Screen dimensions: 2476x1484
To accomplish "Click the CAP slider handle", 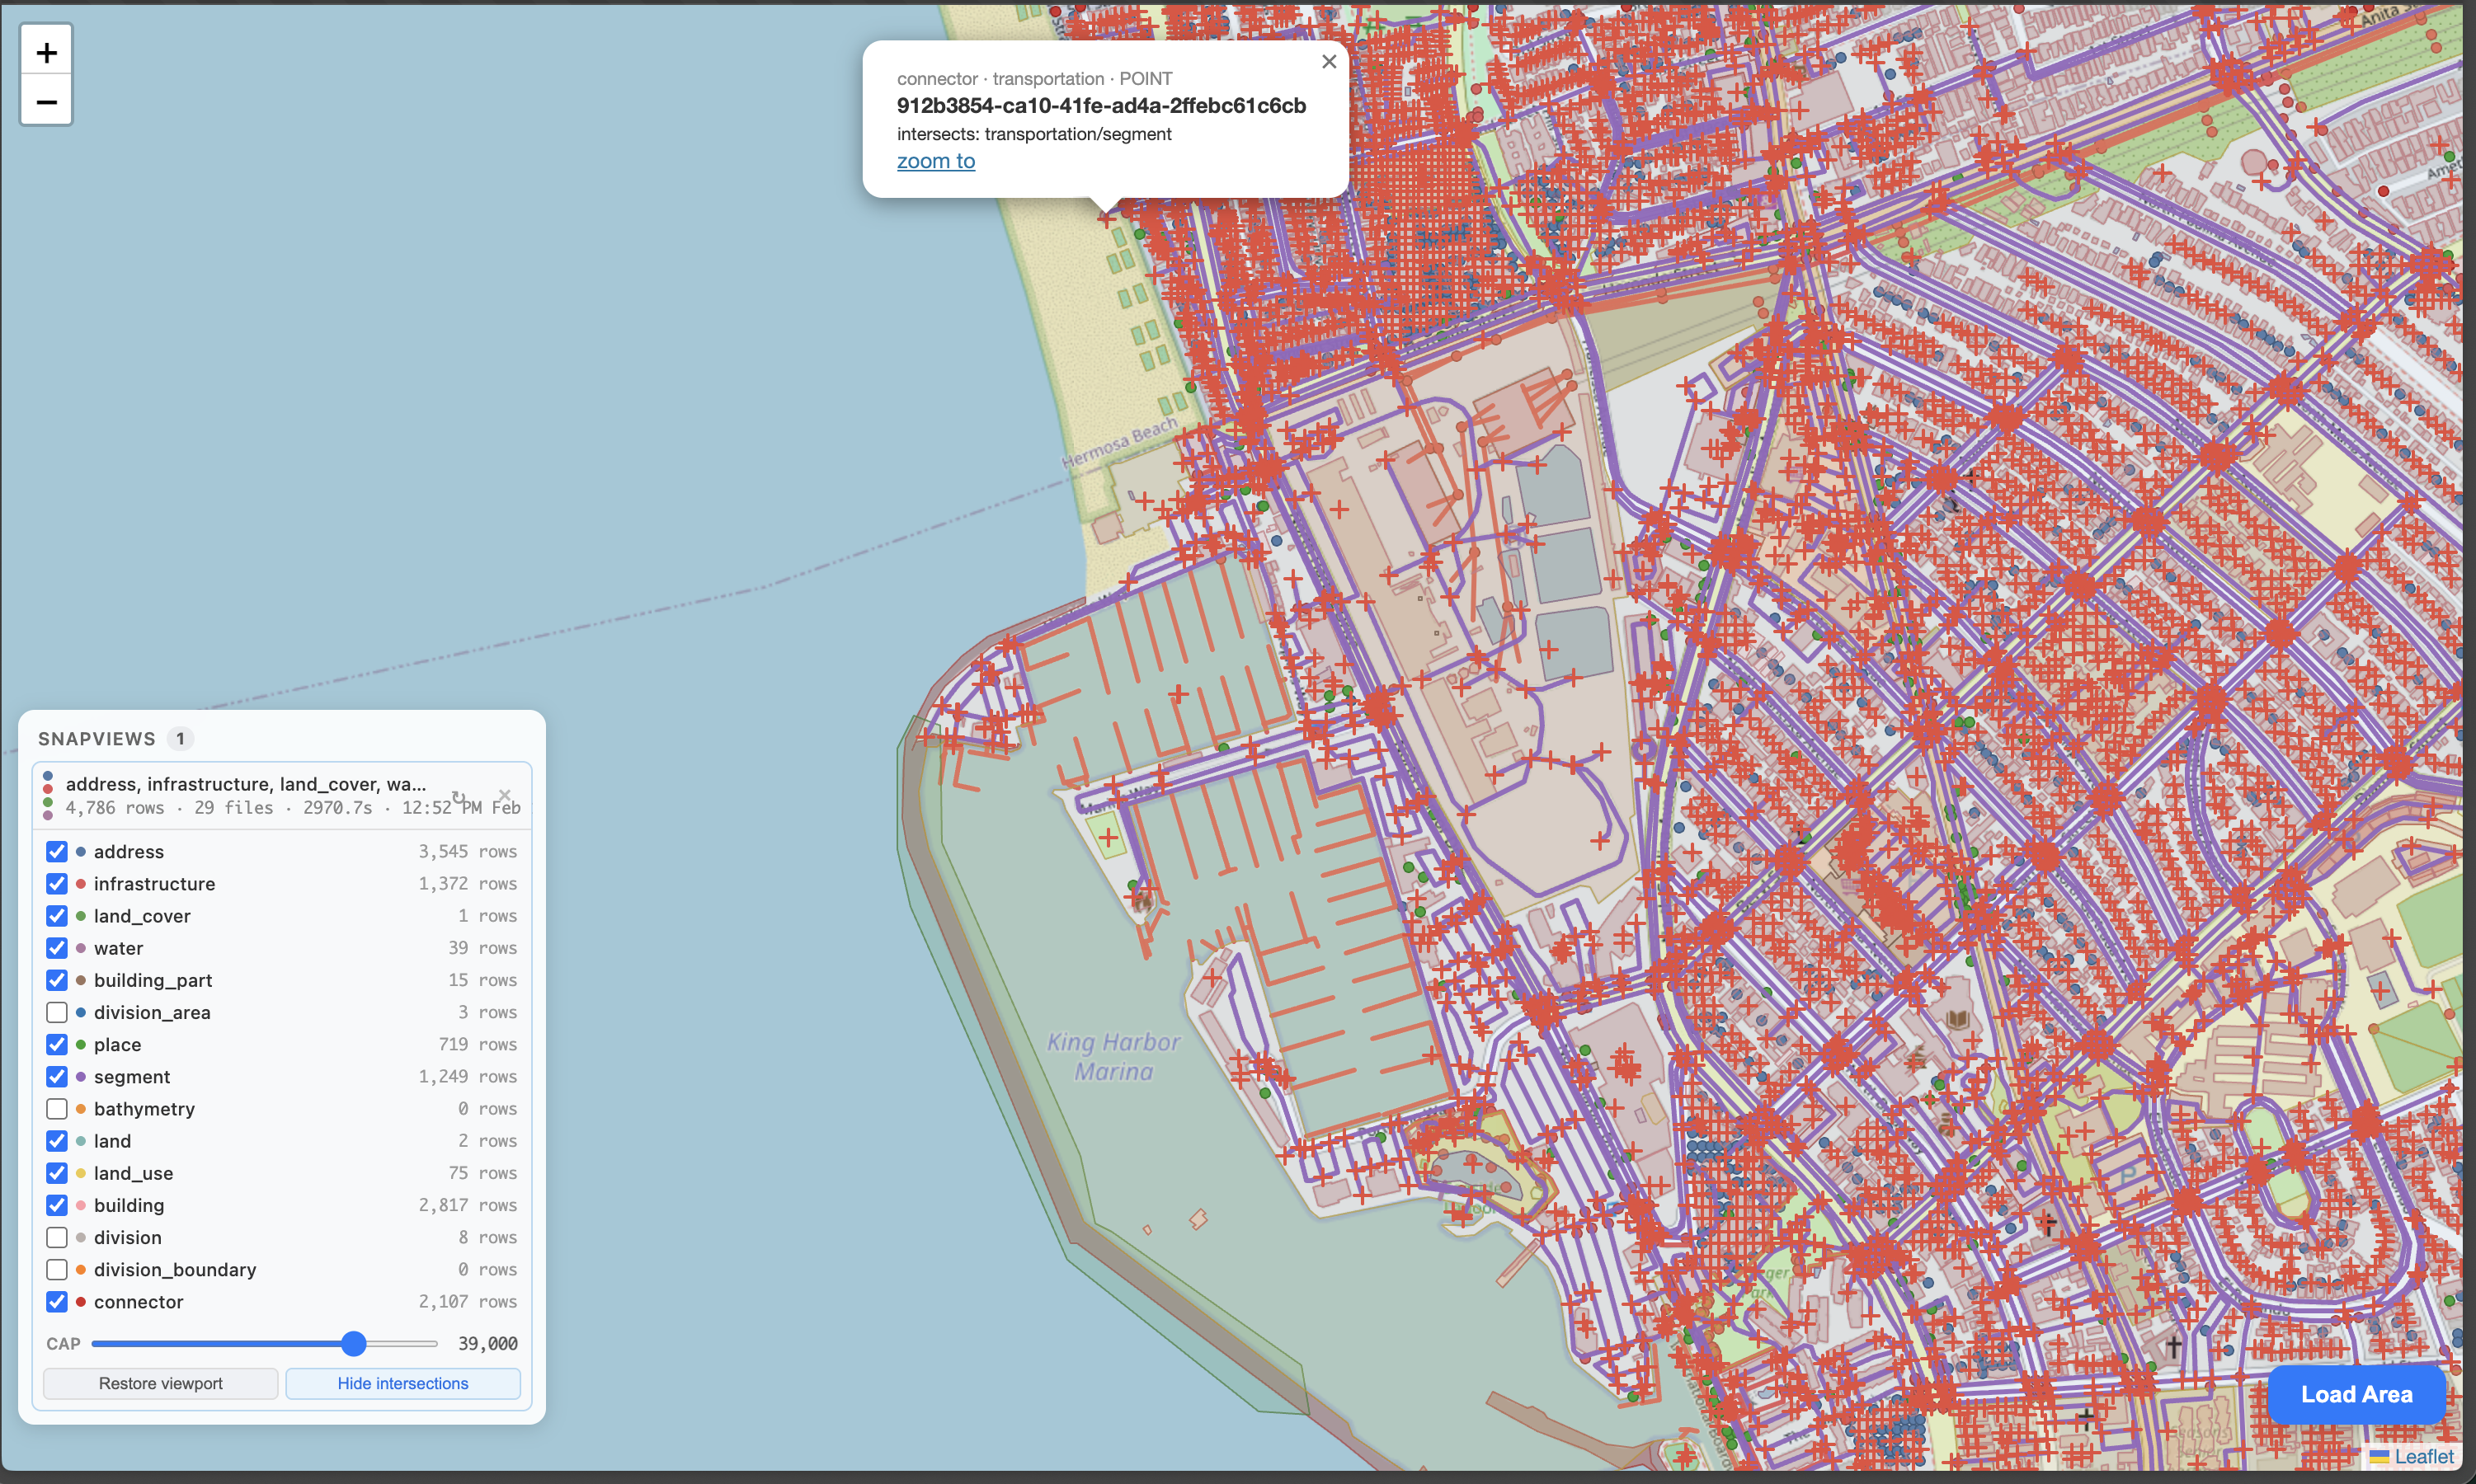I will coord(353,1344).
